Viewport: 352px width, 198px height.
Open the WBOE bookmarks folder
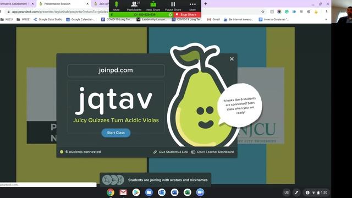(x=23, y=20)
